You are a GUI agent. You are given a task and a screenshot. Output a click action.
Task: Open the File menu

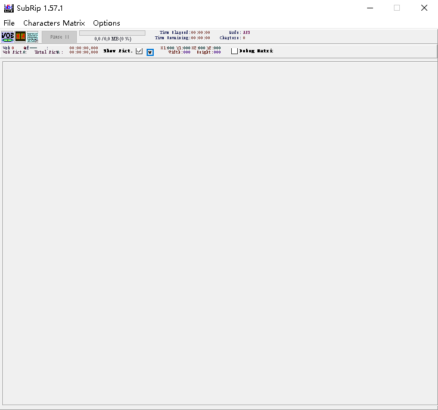9,23
